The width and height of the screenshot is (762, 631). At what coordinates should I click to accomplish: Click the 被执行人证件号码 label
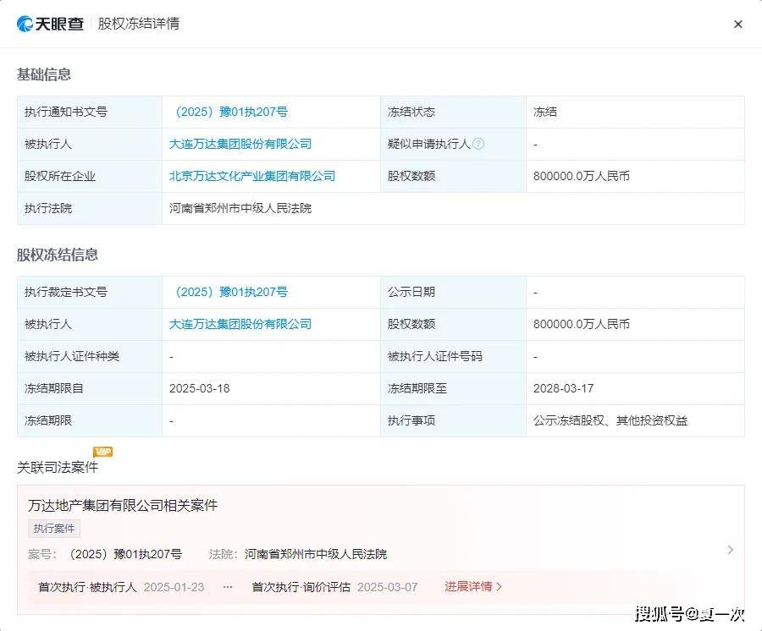(434, 356)
